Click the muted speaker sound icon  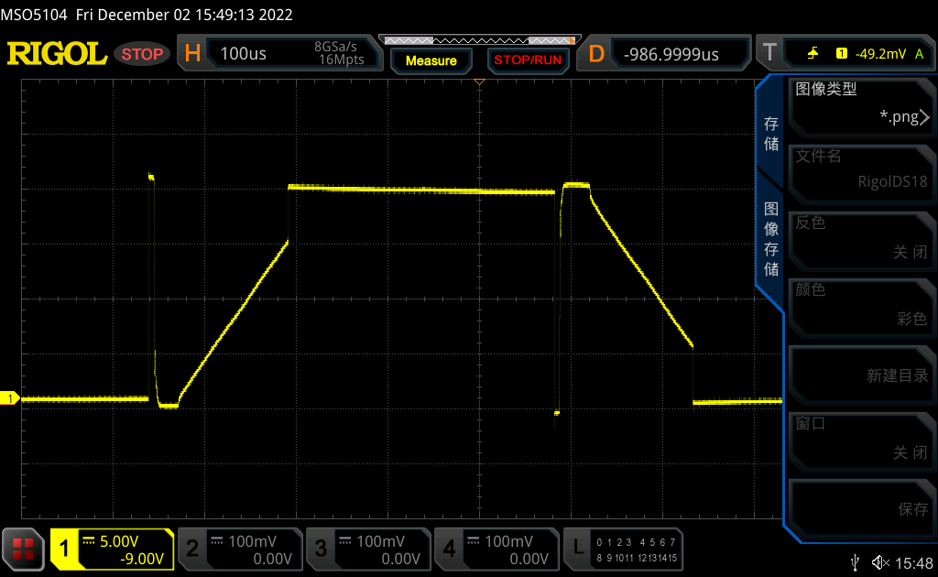[880, 561]
